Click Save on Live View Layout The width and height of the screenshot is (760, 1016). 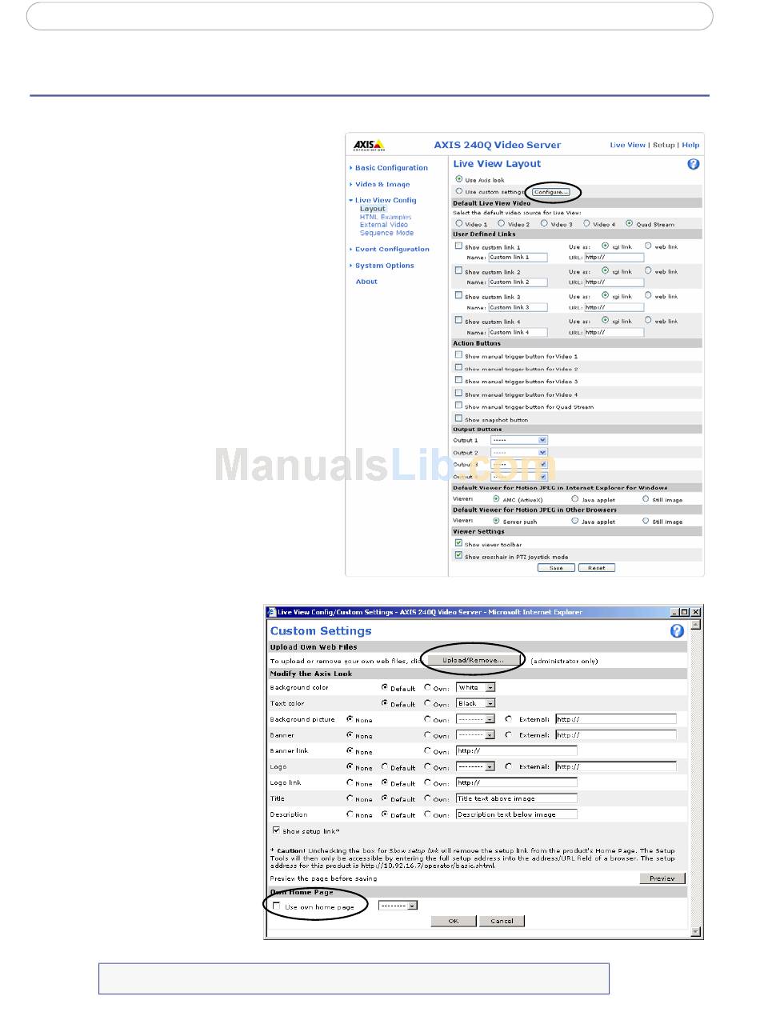(556, 568)
